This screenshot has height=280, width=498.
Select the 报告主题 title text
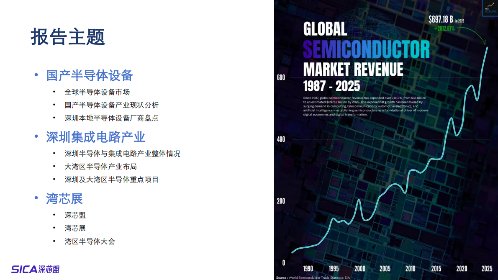tap(67, 37)
